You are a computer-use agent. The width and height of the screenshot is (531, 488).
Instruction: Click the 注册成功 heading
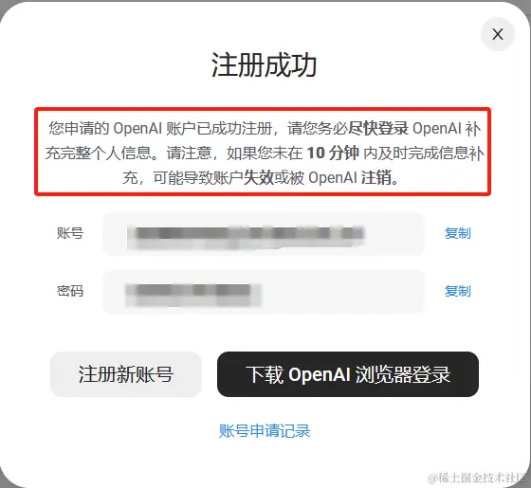pos(265,65)
